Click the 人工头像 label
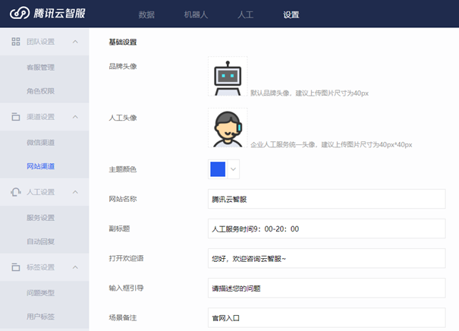This screenshot has width=459, height=331. point(123,118)
